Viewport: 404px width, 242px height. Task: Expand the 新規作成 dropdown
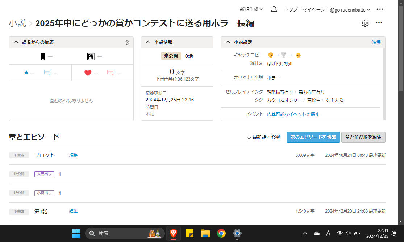251,9
